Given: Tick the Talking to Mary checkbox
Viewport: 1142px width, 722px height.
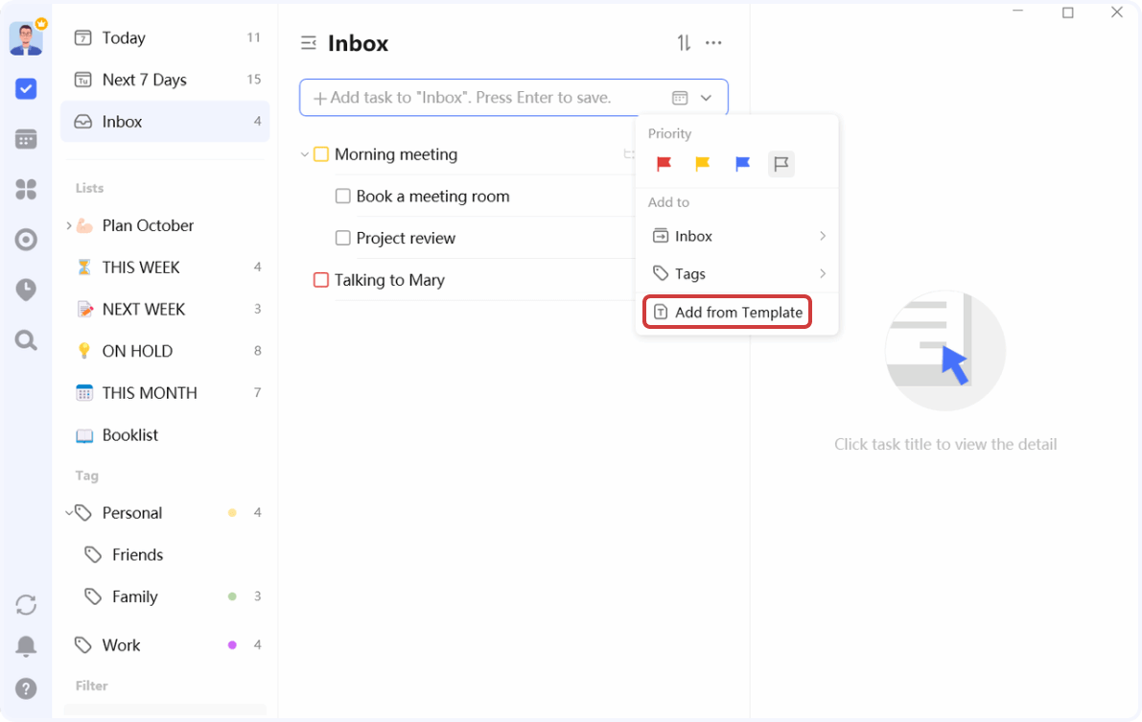Looking at the screenshot, I should click(x=321, y=280).
